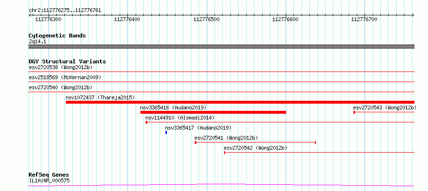Screen dimensions: 428x191
Task: Select the nsv3365416 (Audano2019) red bar
Action: [213, 112]
